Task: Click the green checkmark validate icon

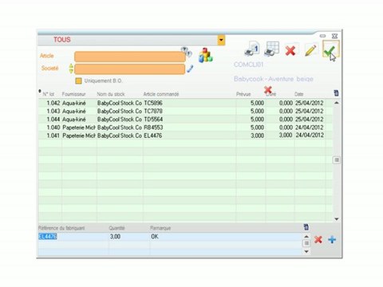Action: tap(330, 49)
